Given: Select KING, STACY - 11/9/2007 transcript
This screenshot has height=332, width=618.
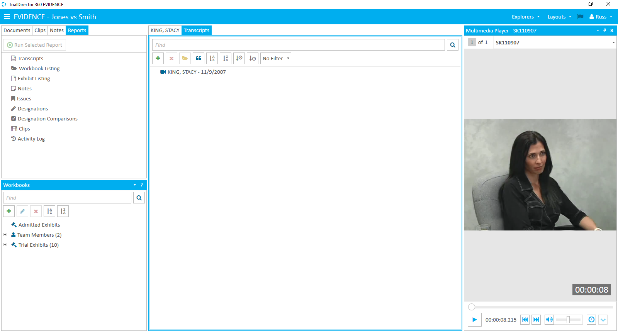Looking at the screenshot, I should [x=193, y=72].
